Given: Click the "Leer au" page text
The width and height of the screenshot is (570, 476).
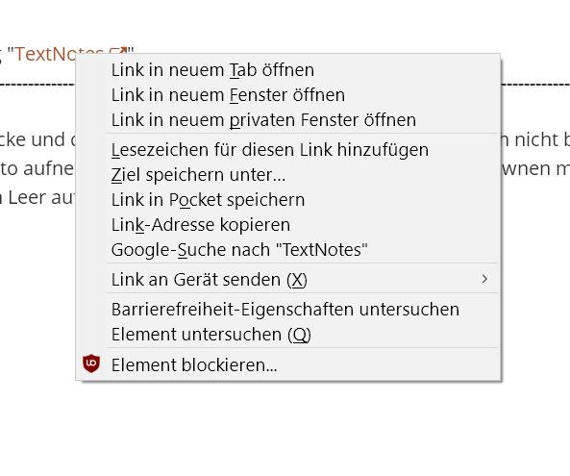Looking at the screenshot, I should (40, 198).
